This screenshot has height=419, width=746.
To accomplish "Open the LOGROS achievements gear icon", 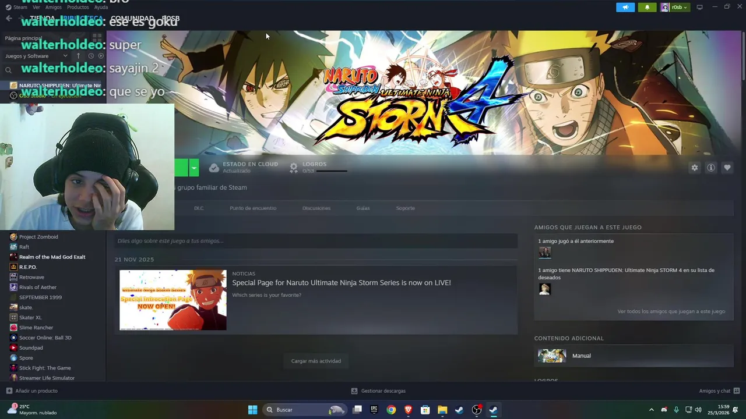I will (x=294, y=168).
